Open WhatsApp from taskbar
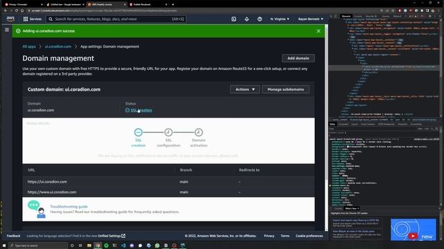444x249 pixels. pos(157,246)
